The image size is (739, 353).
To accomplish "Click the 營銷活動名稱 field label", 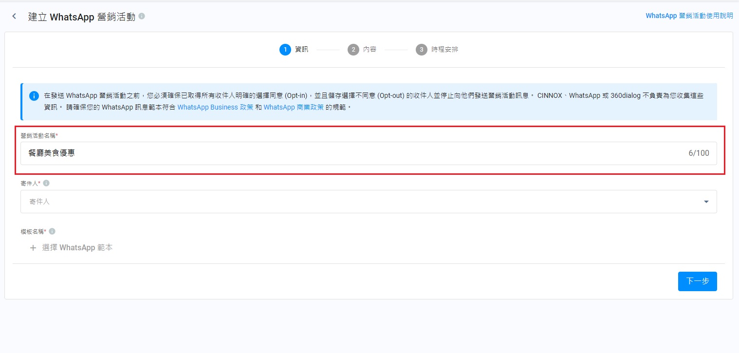I will pyautogui.click(x=39, y=135).
